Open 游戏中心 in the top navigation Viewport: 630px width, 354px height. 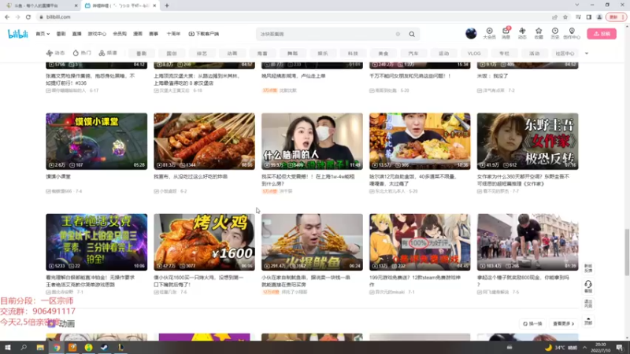click(97, 34)
